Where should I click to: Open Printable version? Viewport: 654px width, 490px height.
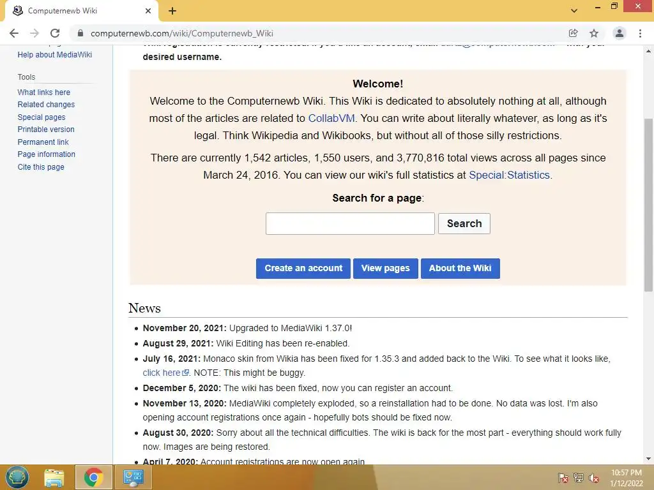click(46, 129)
